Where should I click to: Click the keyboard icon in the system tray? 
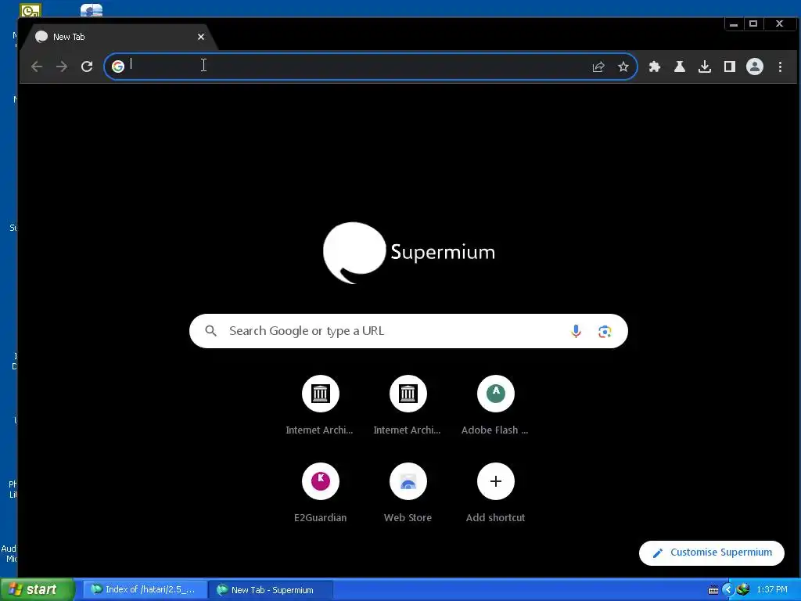click(713, 590)
